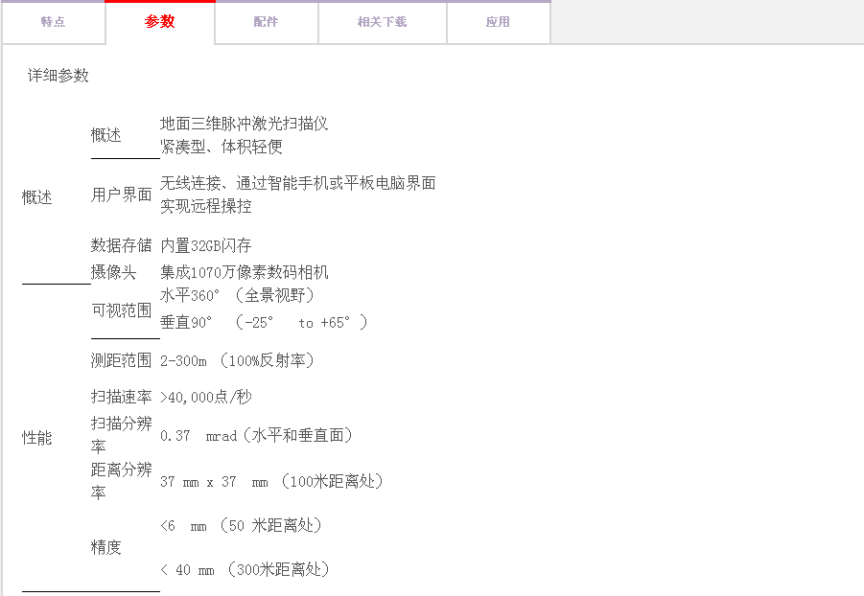The width and height of the screenshot is (864, 596).
Task: Select the 扫描速率 row label
Action: click(x=122, y=397)
